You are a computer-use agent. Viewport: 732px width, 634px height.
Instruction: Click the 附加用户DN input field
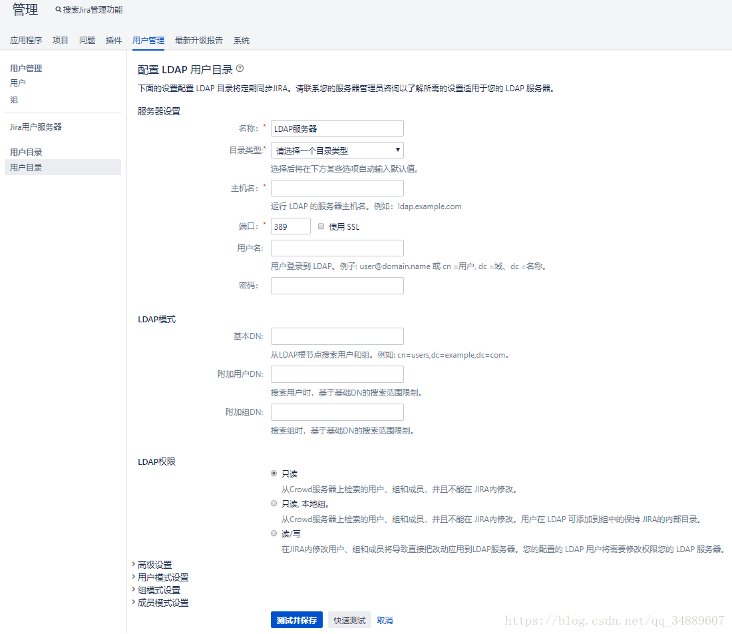click(x=337, y=374)
